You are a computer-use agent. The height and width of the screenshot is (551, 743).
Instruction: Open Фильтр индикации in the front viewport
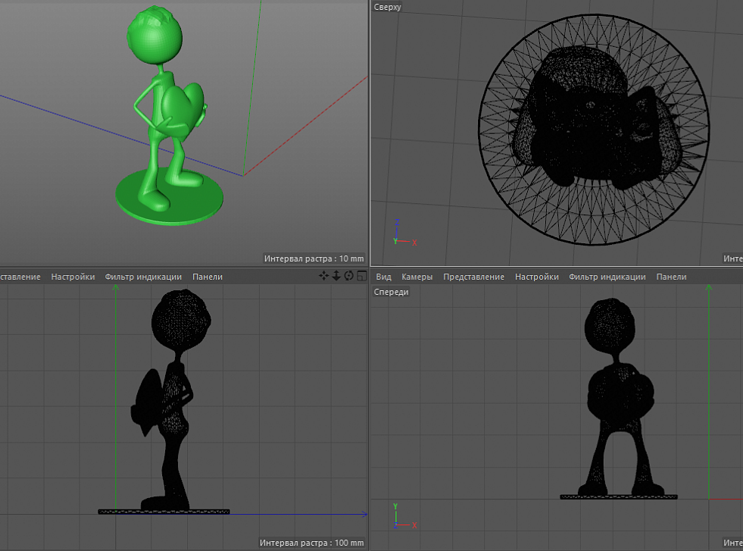pyautogui.click(x=607, y=277)
